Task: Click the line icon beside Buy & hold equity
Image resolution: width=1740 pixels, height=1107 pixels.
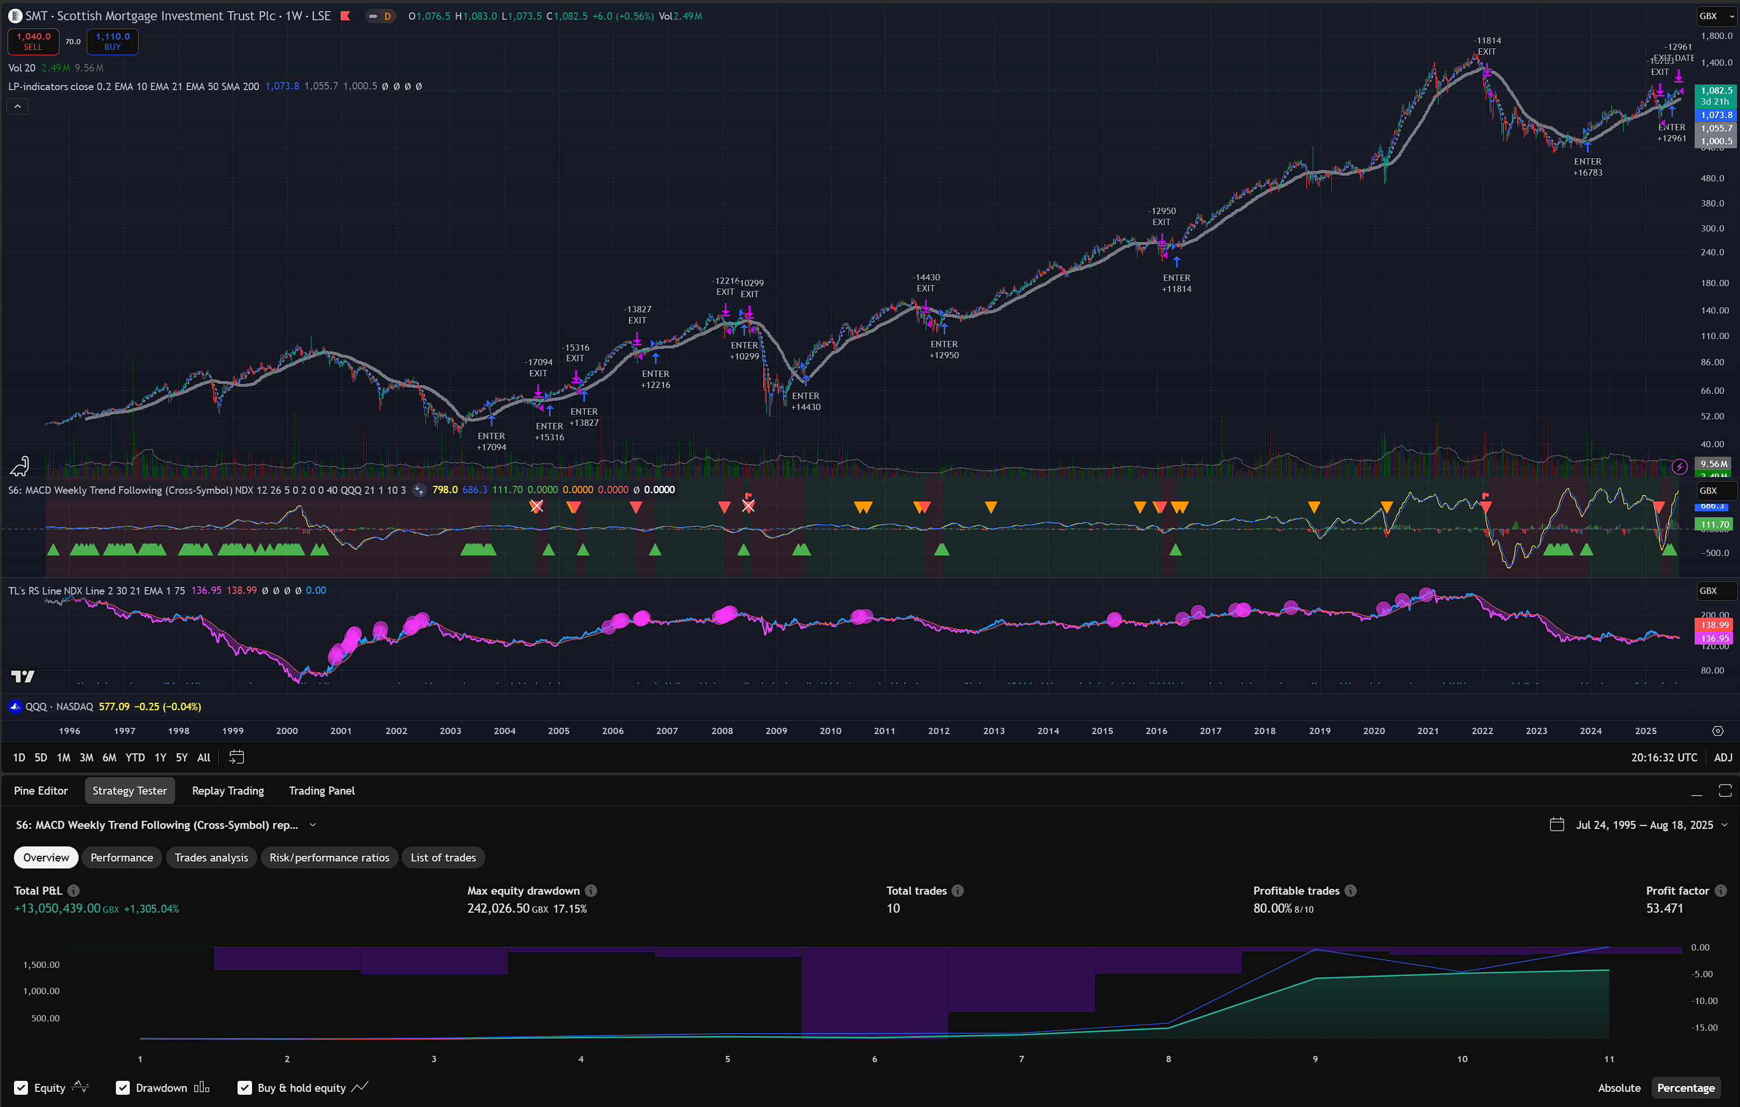Action: [360, 1087]
